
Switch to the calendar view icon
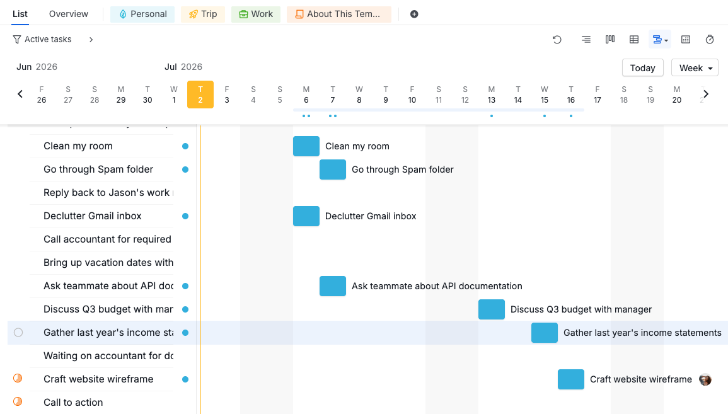[686, 40]
